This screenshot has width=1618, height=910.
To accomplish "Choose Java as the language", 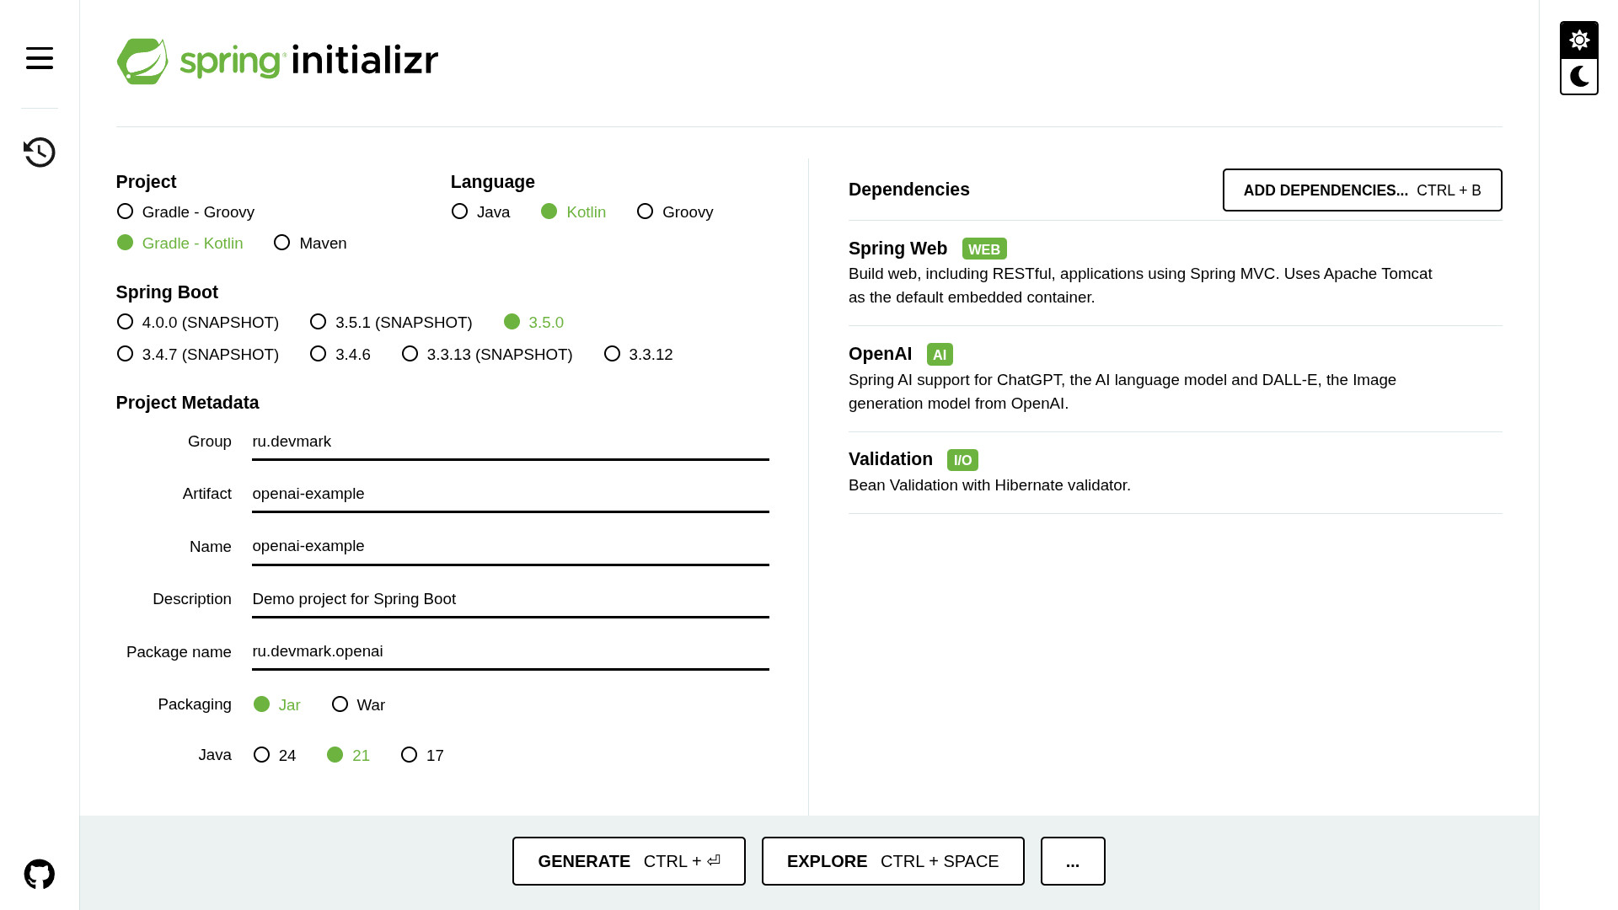I will [x=480, y=212].
